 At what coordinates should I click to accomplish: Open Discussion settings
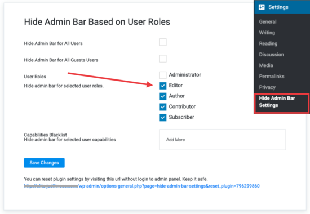click(x=272, y=54)
